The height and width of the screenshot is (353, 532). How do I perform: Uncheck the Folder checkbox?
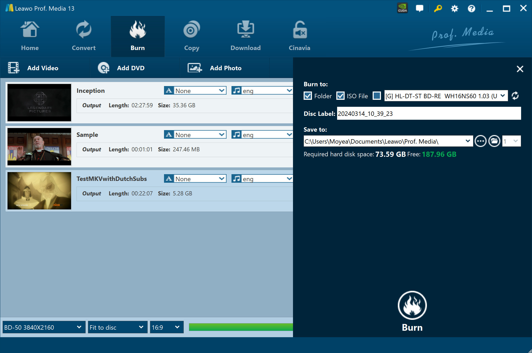pos(308,96)
